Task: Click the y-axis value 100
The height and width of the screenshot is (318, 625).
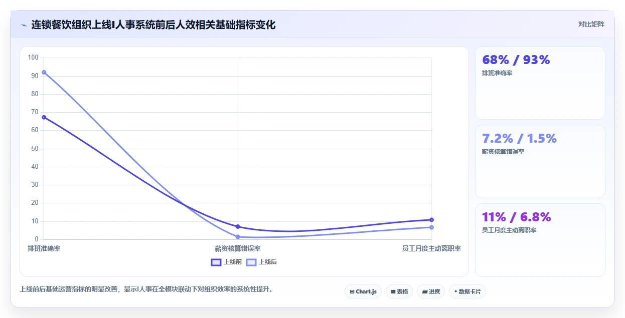Action: pyautogui.click(x=33, y=58)
